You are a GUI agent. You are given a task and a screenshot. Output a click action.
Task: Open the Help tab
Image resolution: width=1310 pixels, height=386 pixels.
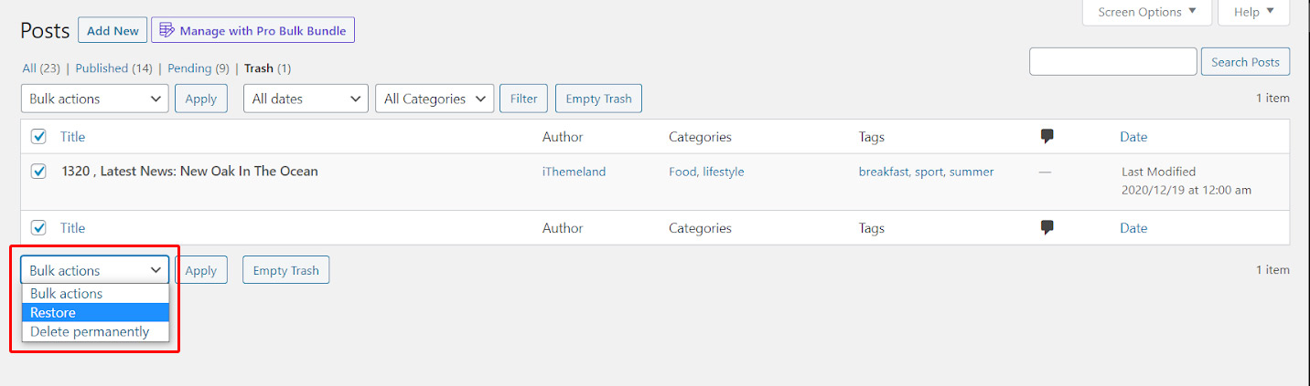(1253, 12)
